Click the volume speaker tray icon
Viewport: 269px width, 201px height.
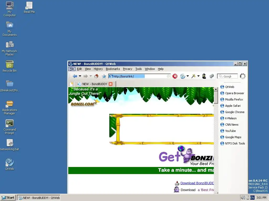click(x=242, y=198)
